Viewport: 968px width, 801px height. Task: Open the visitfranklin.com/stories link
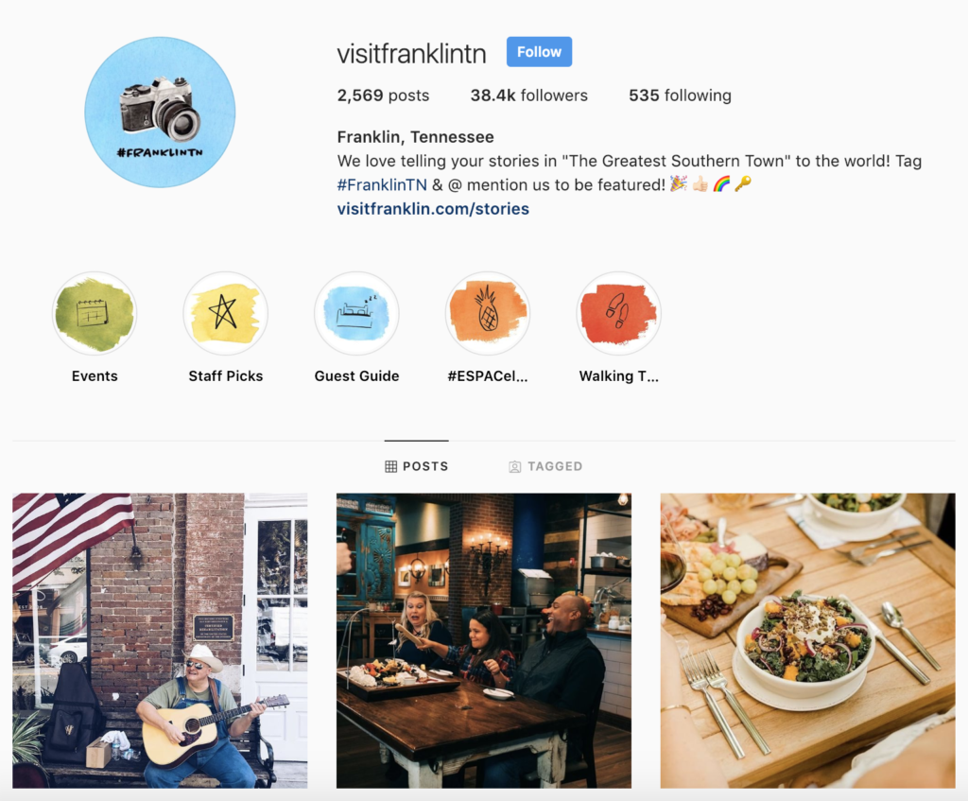point(433,209)
